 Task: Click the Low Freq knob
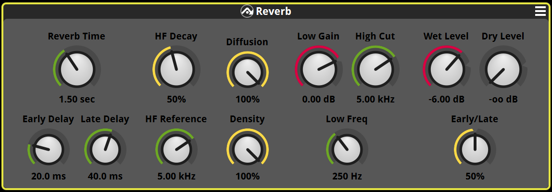[347, 149]
